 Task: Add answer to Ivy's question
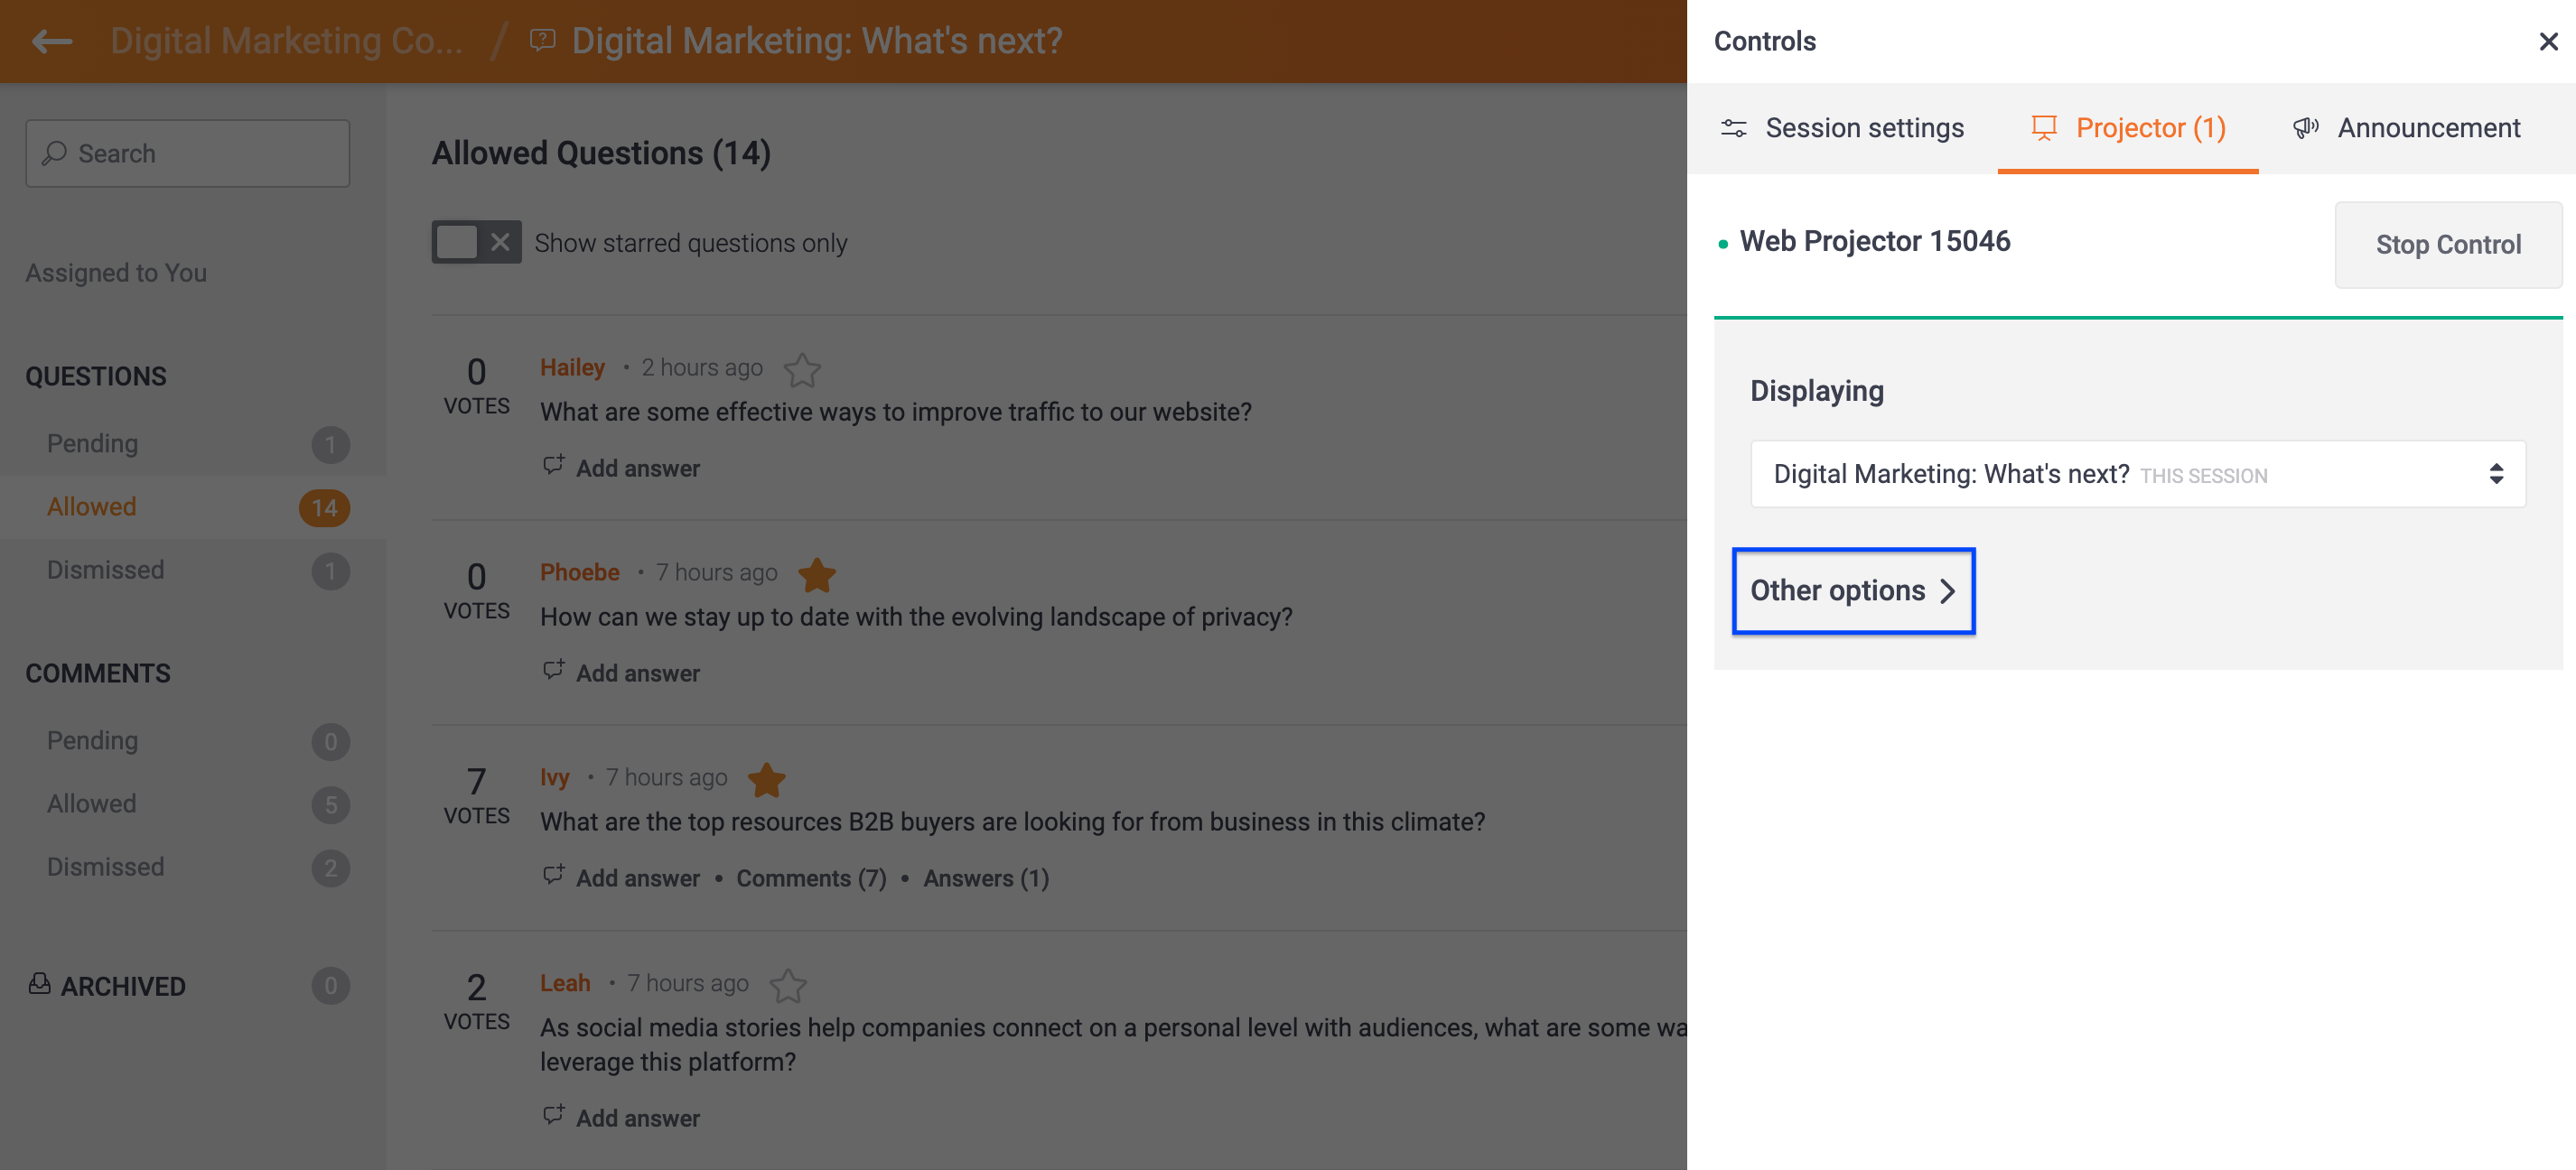(638, 878)
